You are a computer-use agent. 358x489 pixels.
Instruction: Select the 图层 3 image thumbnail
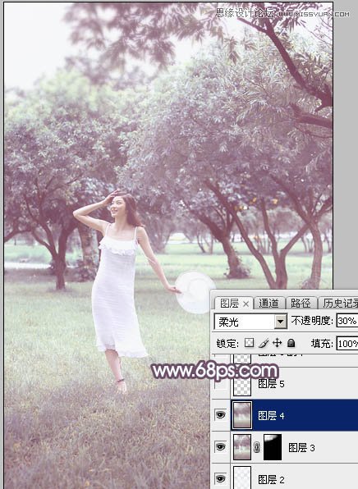[242, 447]
